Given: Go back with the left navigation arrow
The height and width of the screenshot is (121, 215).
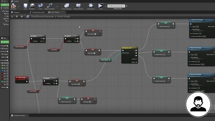Looking at the screenshot, I should (x=17, y=16).
